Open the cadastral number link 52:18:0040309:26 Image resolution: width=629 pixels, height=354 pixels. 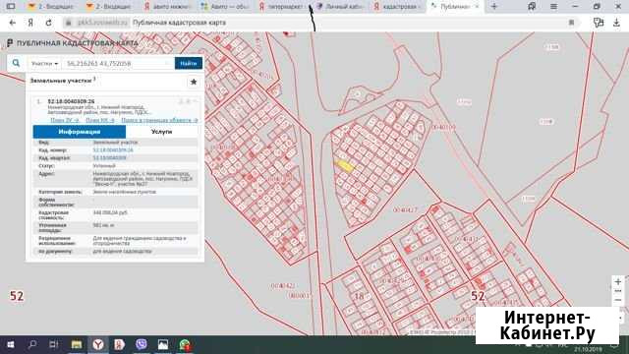pyautogui.click(x=113, y=150)
